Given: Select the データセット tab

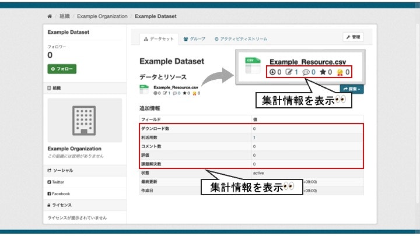Looking at the screenshot, I should pos(159,39).
